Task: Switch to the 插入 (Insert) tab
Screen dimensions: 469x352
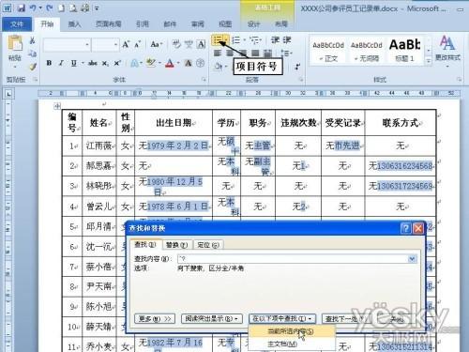Action: (74, 23)
